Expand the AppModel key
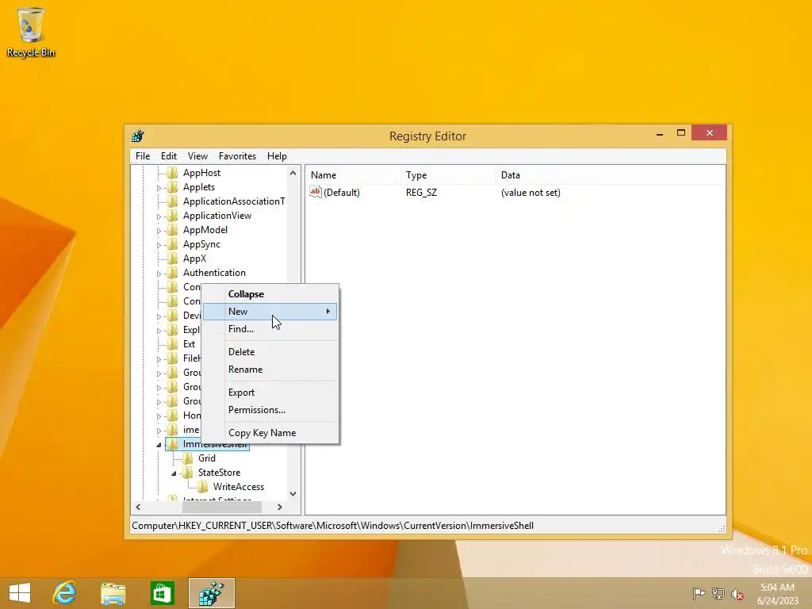The image size is (812, 609). (159, 231)
